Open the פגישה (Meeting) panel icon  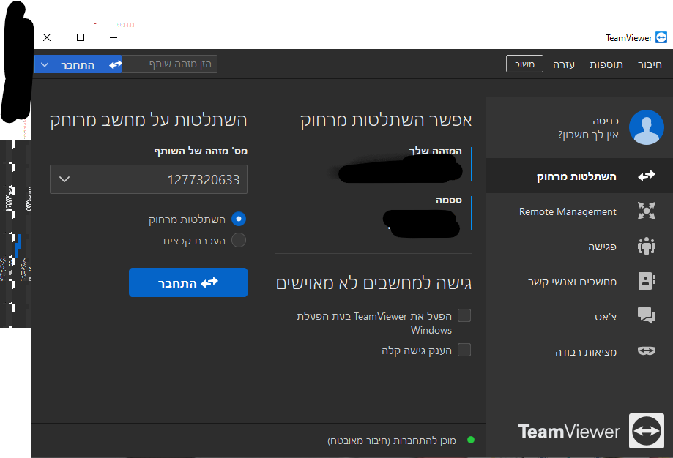[646, 246]
